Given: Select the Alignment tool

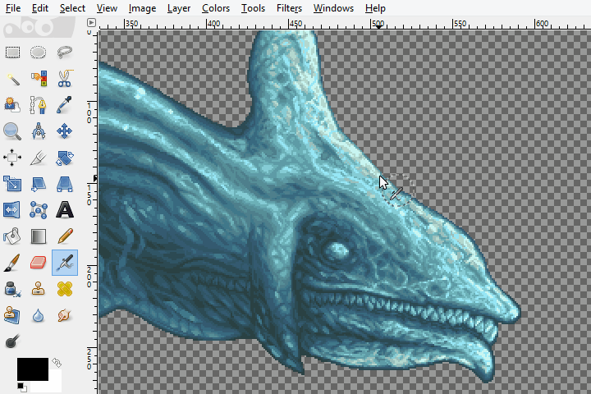Looking at the screenshot, I should click(x=12, y=158).
